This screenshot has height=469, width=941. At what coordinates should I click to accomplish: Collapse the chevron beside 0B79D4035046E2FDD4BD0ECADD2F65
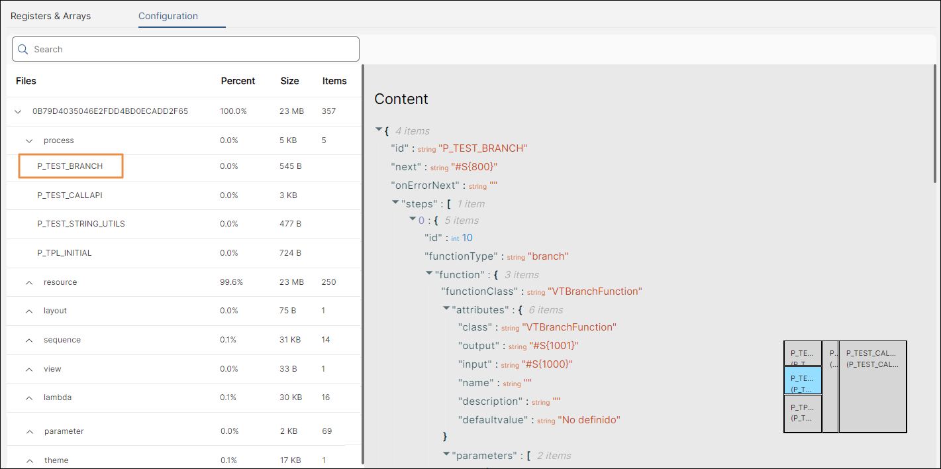coord(18,111)
